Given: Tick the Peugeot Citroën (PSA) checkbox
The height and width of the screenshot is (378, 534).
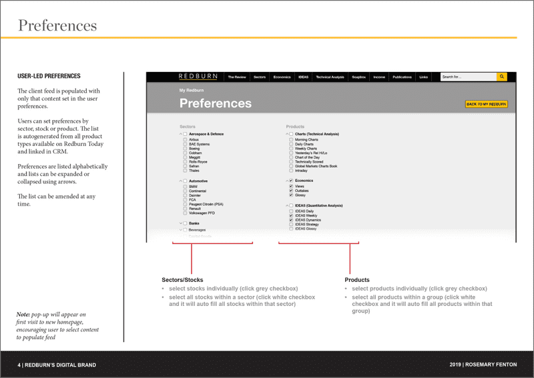Looking at the screenshot, I should point(186,204).
